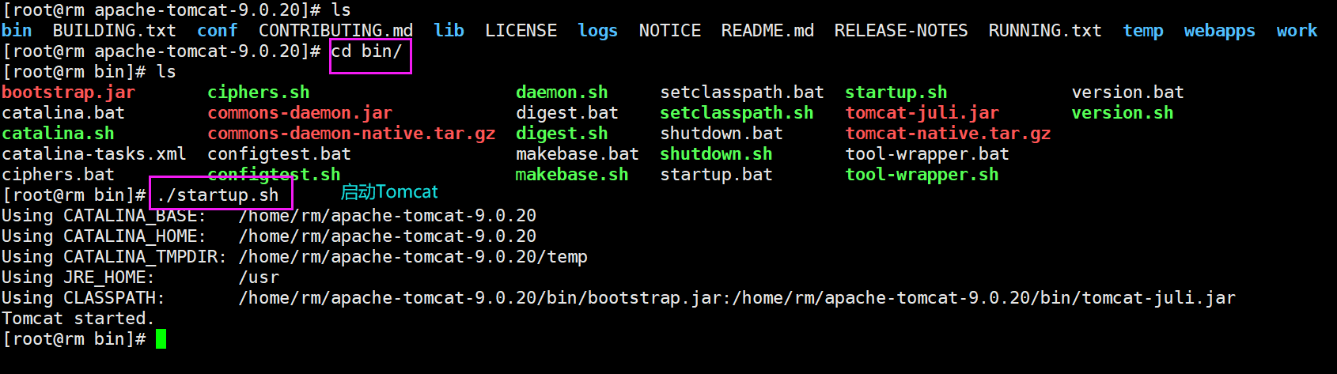Click the green tool-wrapper.sh file name
The width and height of the screenshot is (1337, 374).
[x=922, y=175]
